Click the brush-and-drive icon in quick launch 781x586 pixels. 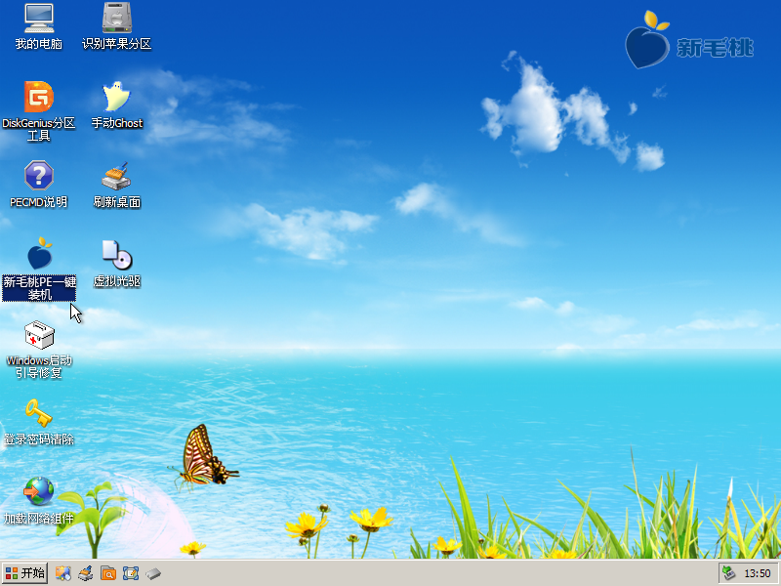point(86,573)
